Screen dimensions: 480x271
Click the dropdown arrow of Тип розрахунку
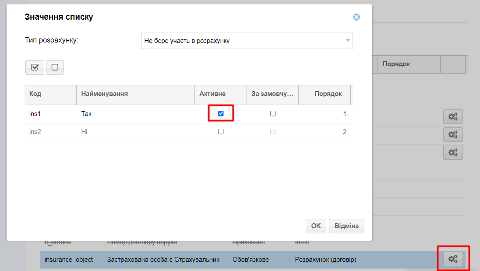coord(348,40)
